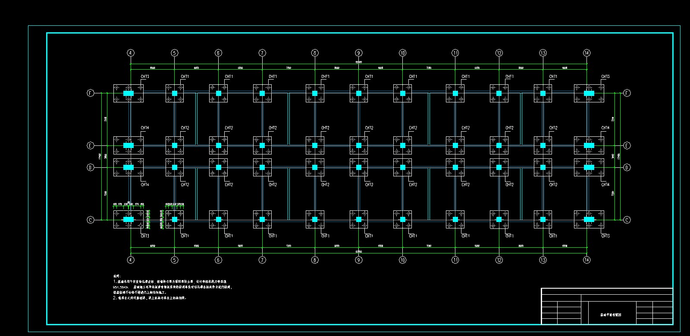Click the CHT4 label below axis 14 and D

pyautogui.click(x=605, y=185)
